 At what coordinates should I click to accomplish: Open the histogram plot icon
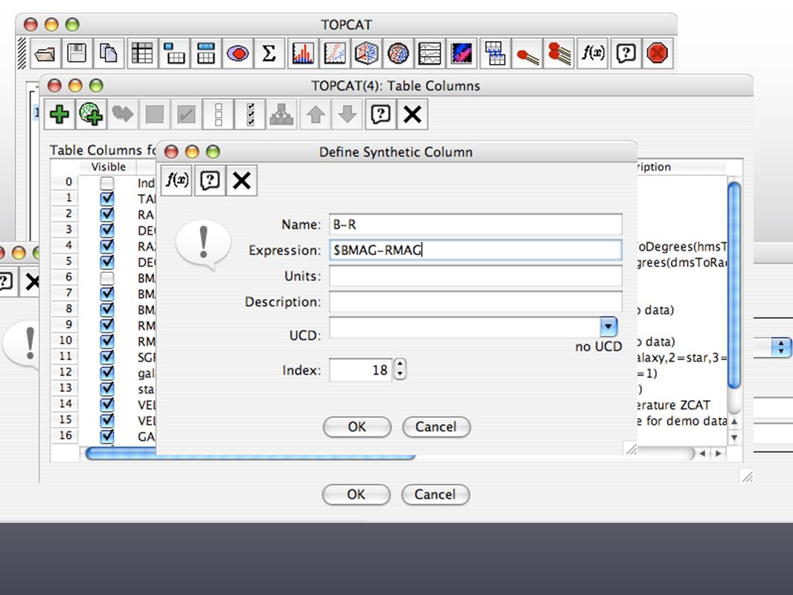point(303,53)
